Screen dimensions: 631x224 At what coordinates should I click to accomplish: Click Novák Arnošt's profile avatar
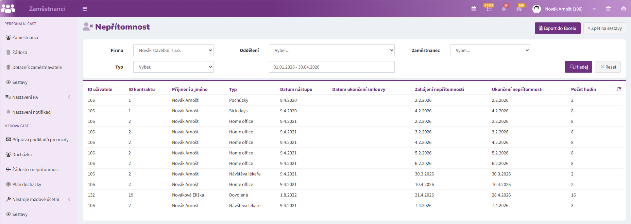(x=536, y=9)
